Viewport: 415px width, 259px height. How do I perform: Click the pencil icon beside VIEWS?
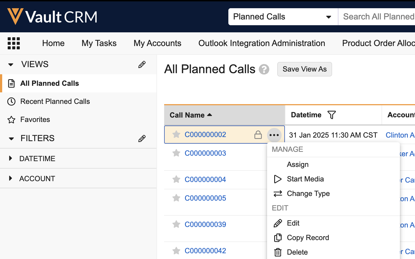tap(142, 65)
